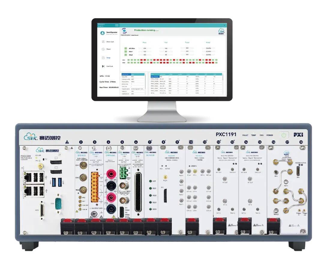The width and height of the screenshot is (324, 272).
Task: Click the All Sites yield value 58.42%
Action: pyautogui.click(x=208, y=48)
